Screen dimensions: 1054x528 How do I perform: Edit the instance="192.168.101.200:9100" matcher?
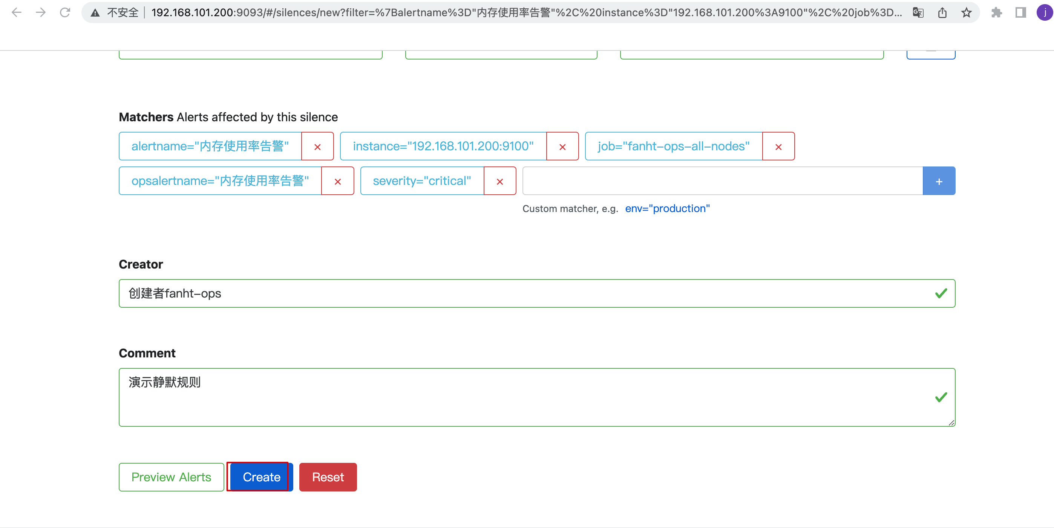click(444, 146)
